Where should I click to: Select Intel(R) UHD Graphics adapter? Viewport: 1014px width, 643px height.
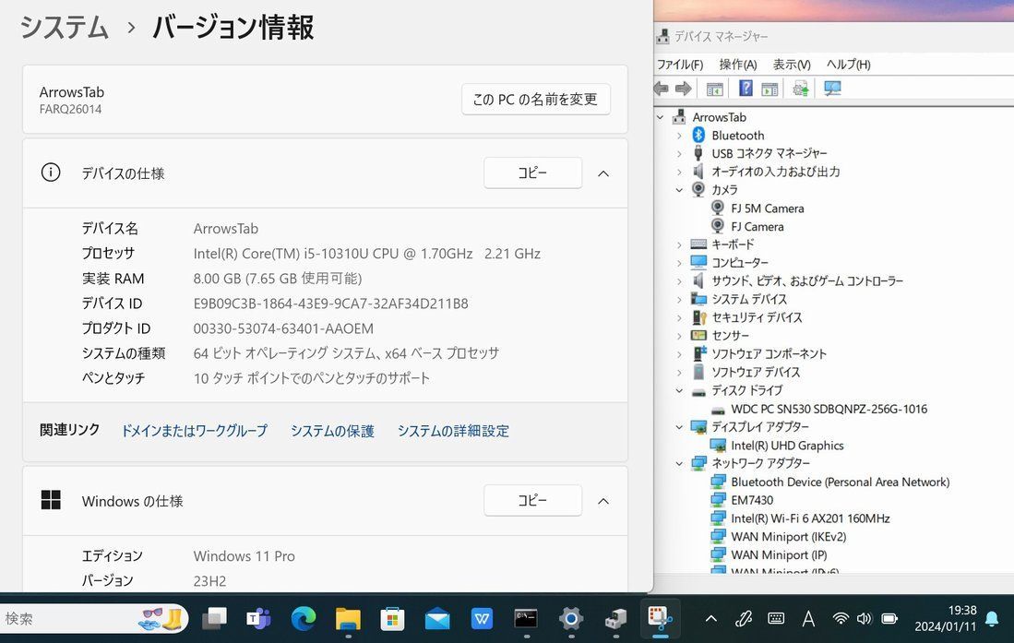(x=787, y=445)
